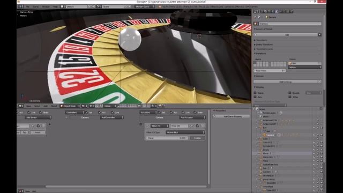Adjust the Value slider in Filter 2D actuator
The image size is (343, 193).
(x=167, y=138)
